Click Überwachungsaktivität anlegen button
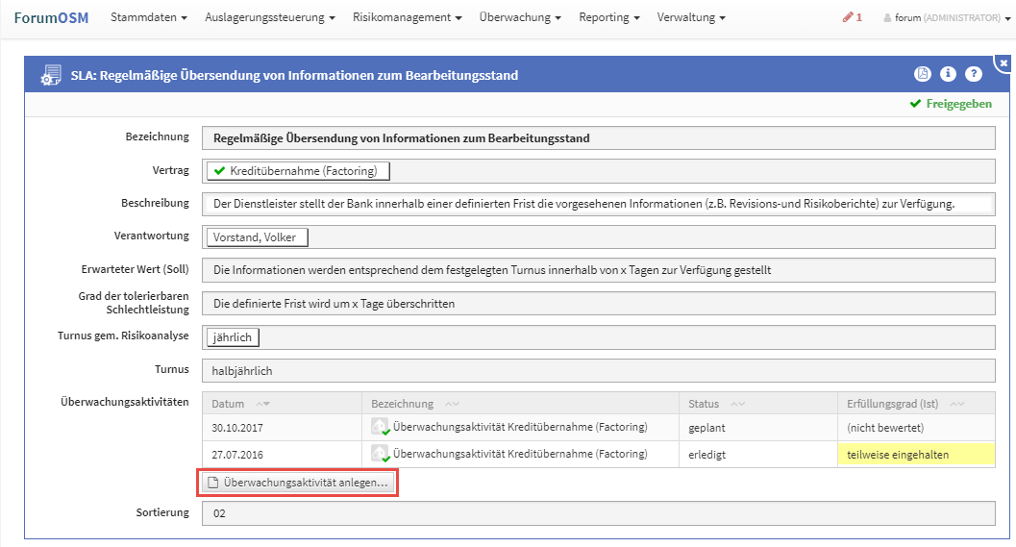1016x547 pixels. (298, 483)
